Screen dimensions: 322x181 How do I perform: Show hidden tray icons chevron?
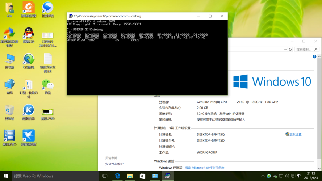pos(263,176)
